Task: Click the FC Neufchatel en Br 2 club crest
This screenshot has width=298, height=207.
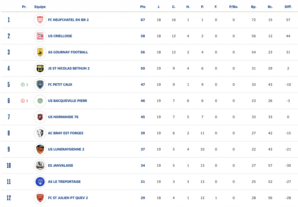Action: 40,20
